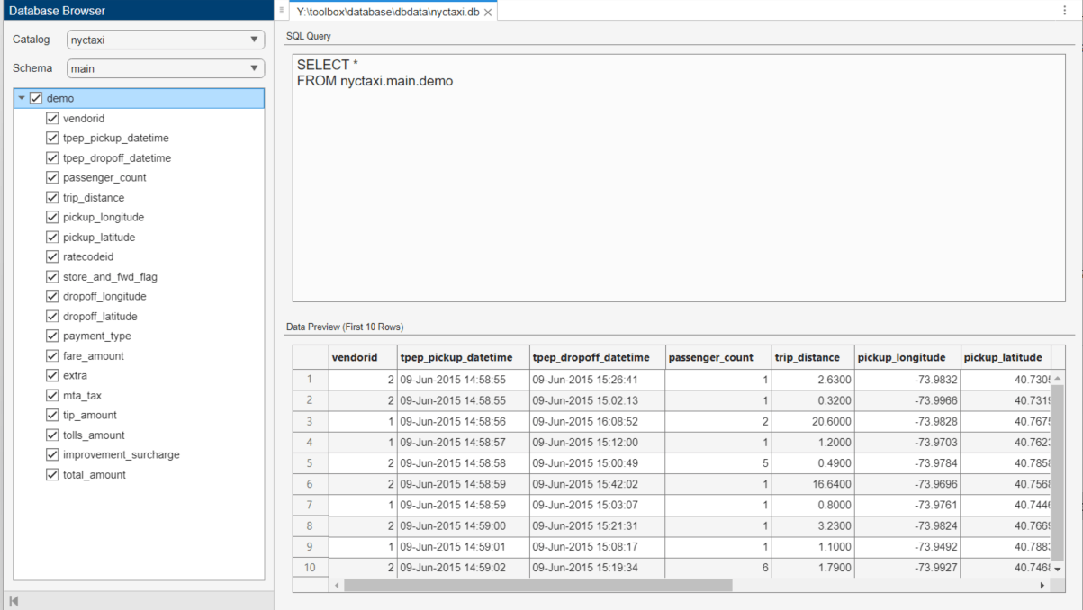This screenshot has height=610, width=1083.
Task: Select the tip_amount tree item
Action: (x=90, y=415)
